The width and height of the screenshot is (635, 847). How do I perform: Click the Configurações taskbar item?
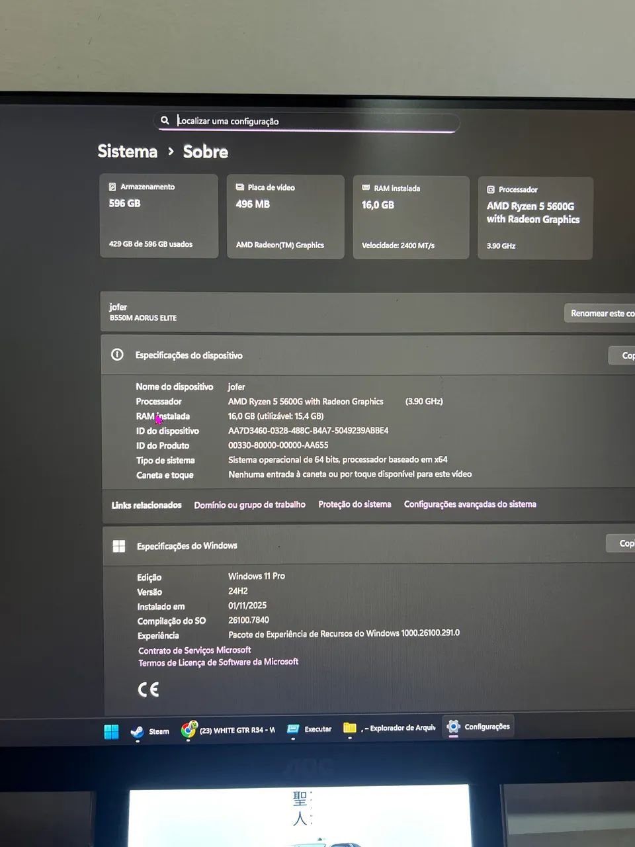478,727
